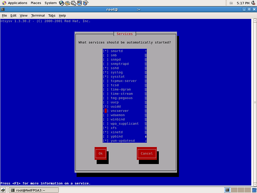Open the Edit menu
The image size is (257, 193).
tap(13, 15)
